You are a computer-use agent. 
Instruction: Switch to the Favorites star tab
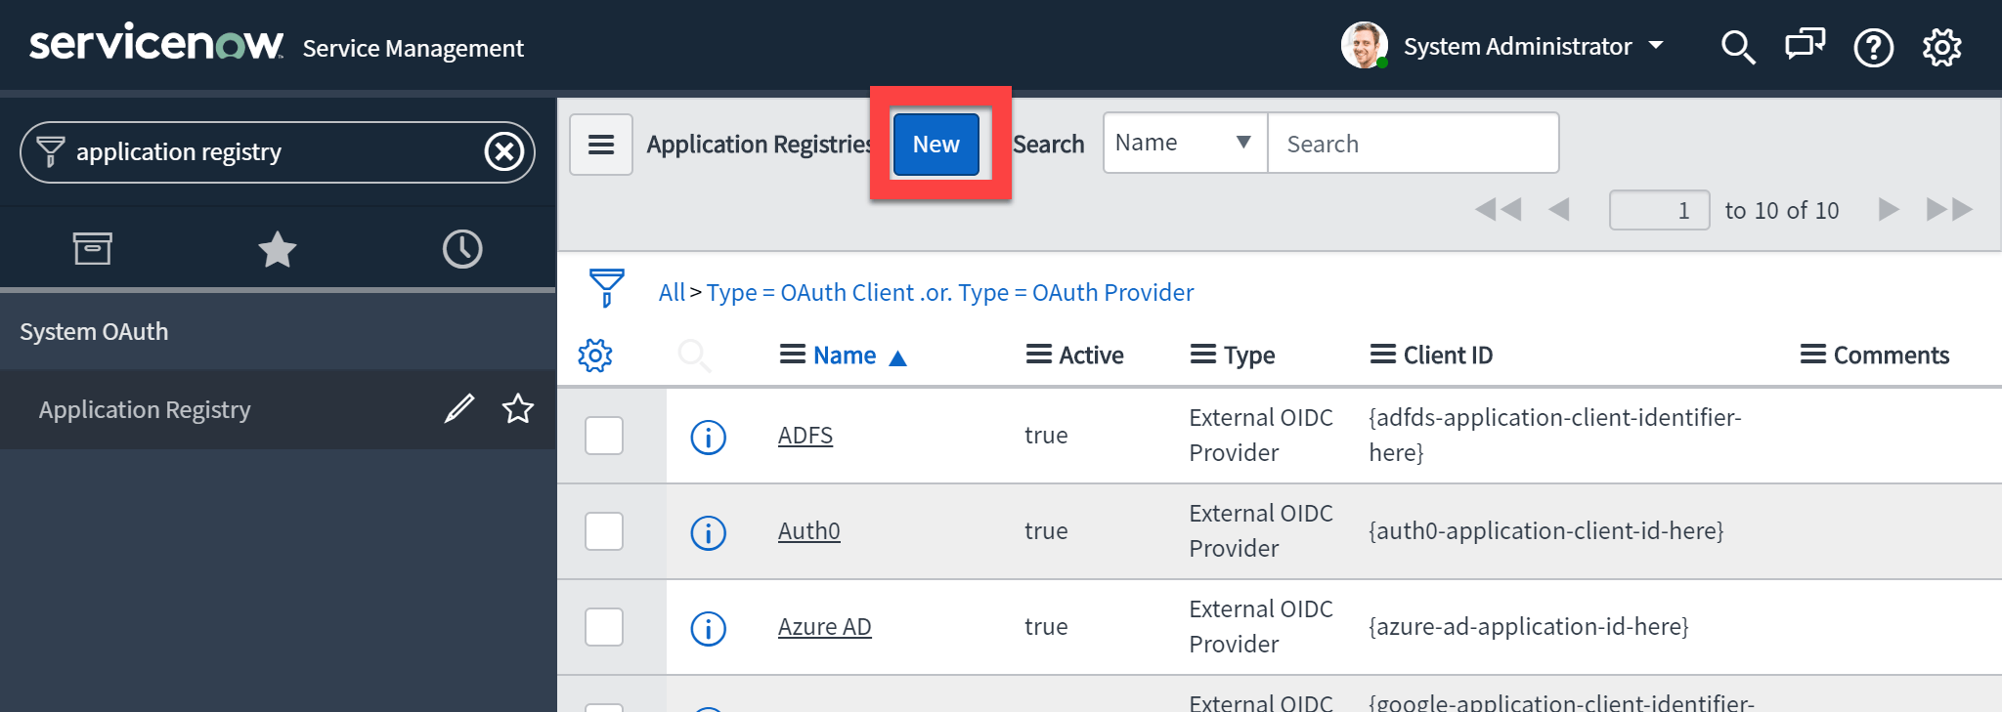[278, 249]
